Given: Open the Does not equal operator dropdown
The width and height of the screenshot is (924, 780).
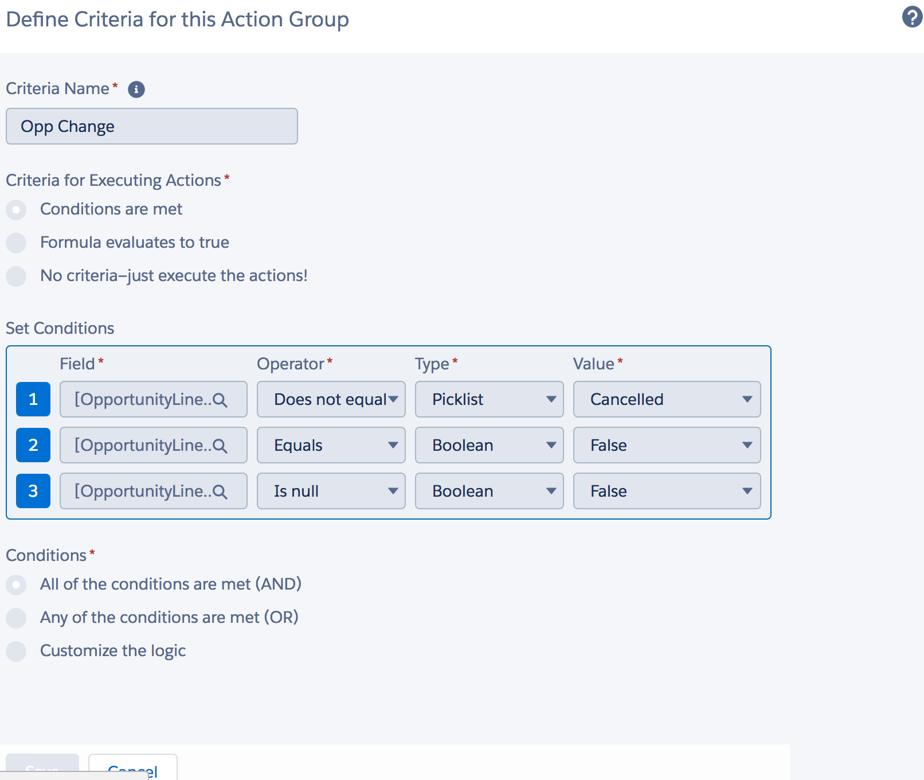Looking at the screenshot, I should pyautogui.click(x=331, y=399).
